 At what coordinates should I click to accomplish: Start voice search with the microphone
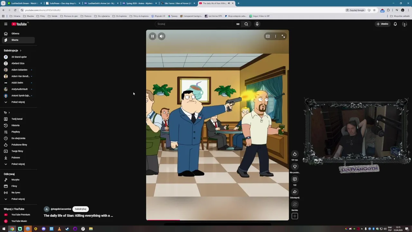[x=257, y=24]
